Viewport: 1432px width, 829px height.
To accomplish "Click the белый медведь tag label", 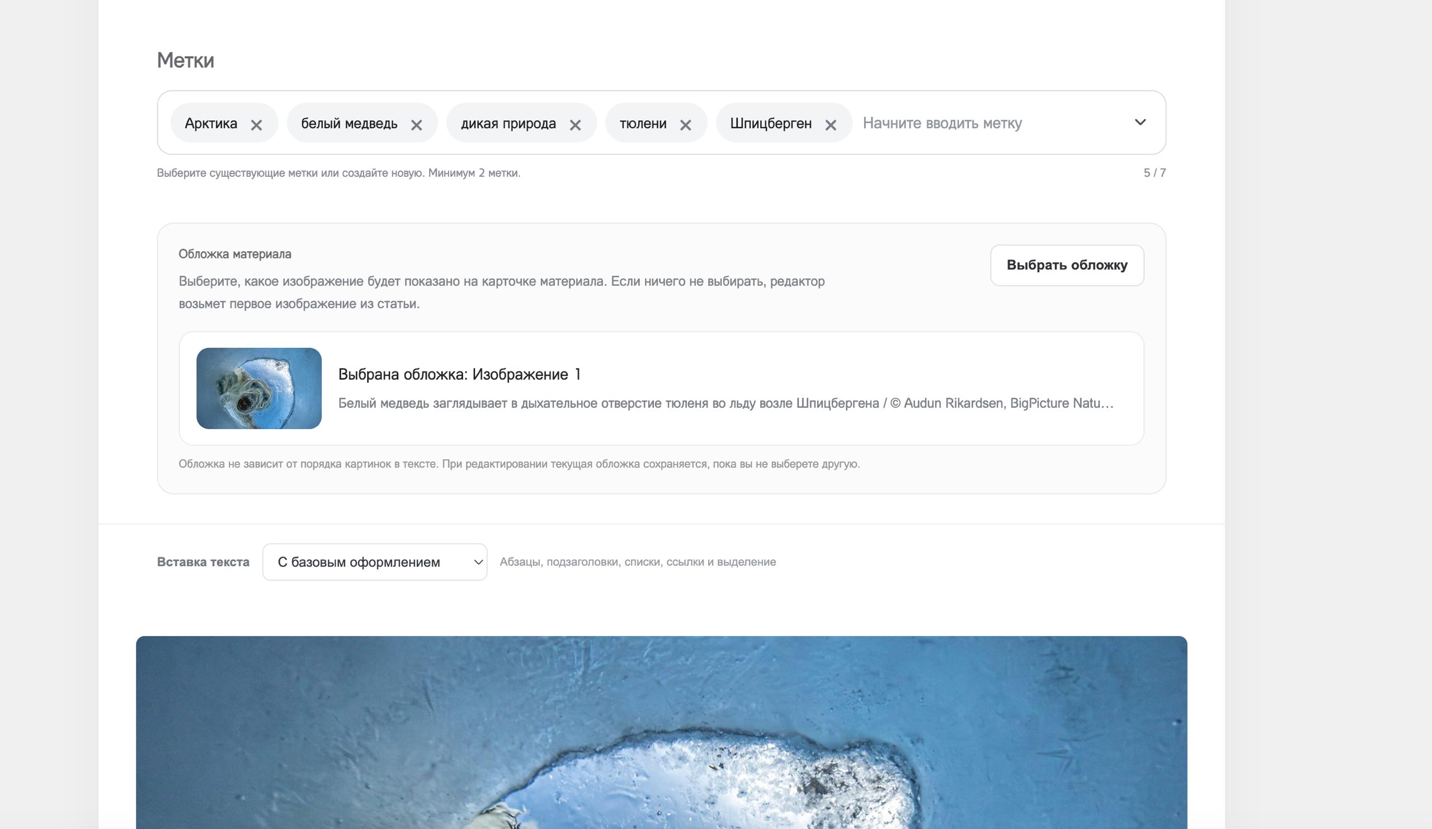I will click(349, 123).
